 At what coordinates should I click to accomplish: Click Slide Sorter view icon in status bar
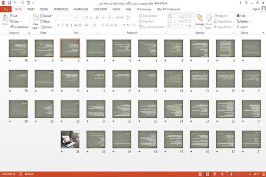pos(207,174)
